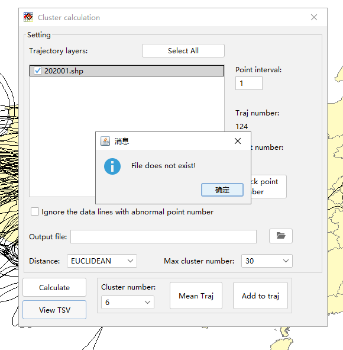
Task: Click the View TSV button
Action: point(54,310)
